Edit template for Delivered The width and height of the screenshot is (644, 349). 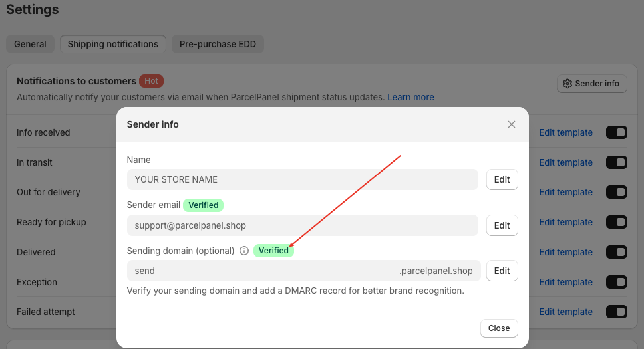pyautogui.click(x=566, y=252)
